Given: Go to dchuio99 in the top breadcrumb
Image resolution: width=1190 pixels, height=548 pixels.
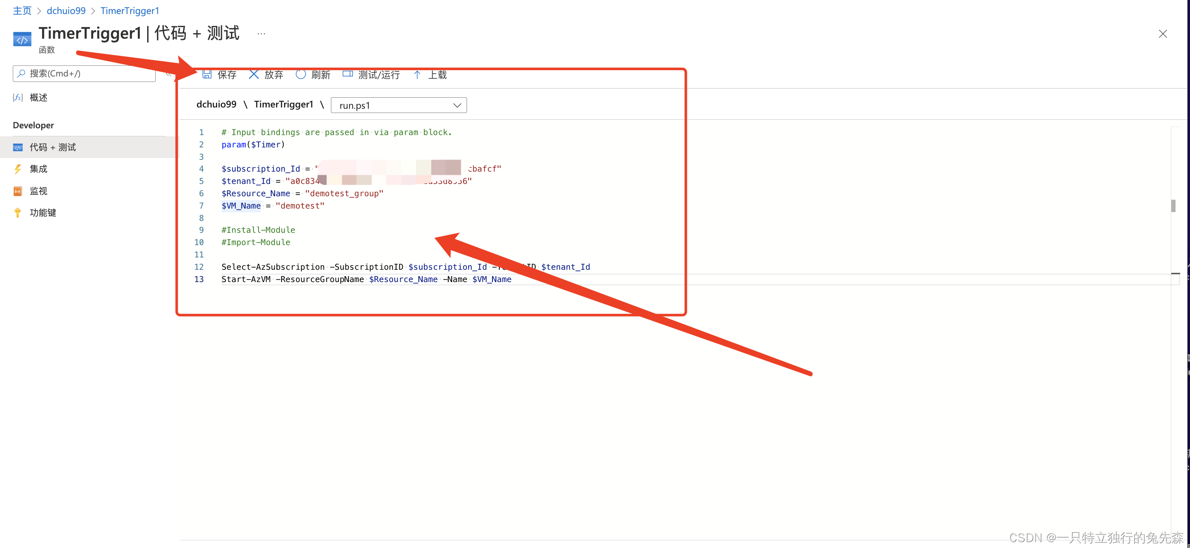Looking at the screenshot, I should pyautogui.click(x=66, y=11).
